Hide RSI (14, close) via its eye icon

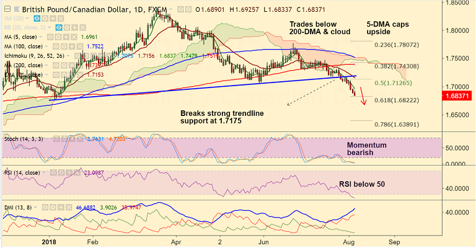point(53,173)
